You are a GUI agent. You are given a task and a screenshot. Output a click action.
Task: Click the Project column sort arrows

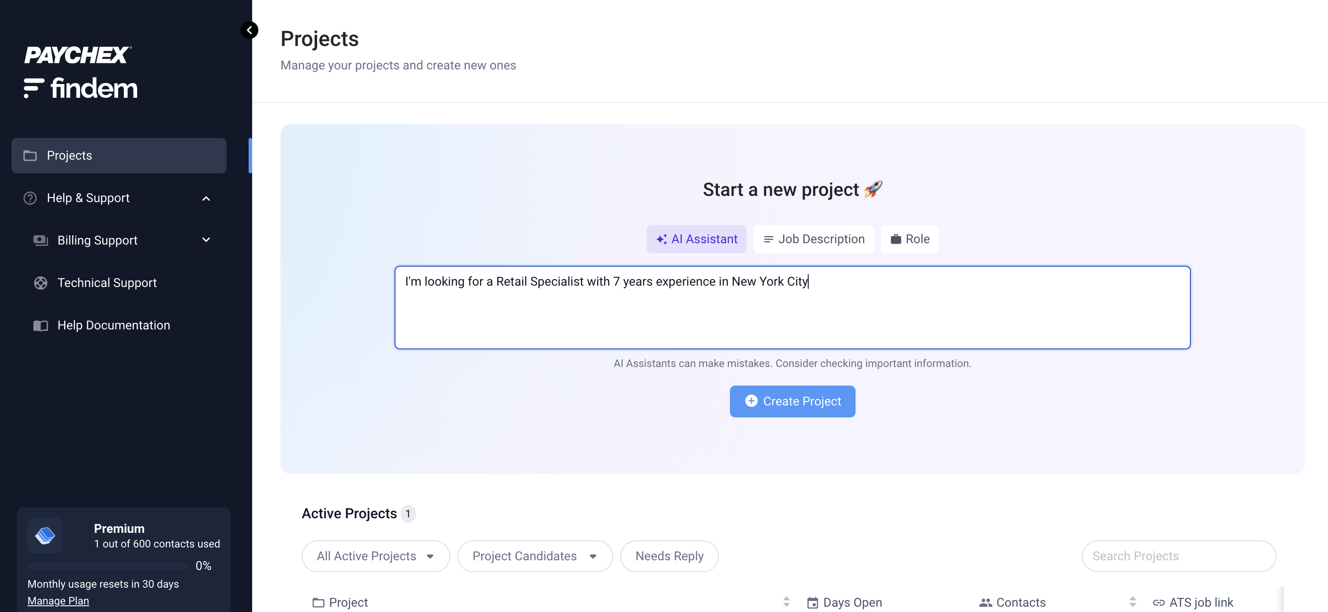tap(786, 602)
